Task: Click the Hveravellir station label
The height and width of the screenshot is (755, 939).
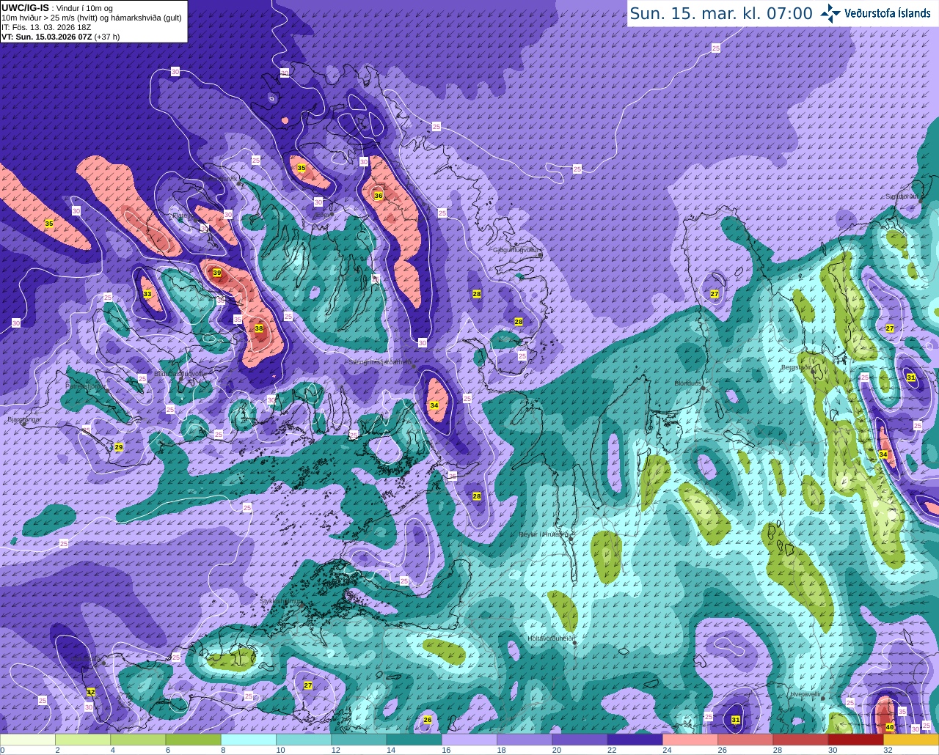Action: point(806,693)
